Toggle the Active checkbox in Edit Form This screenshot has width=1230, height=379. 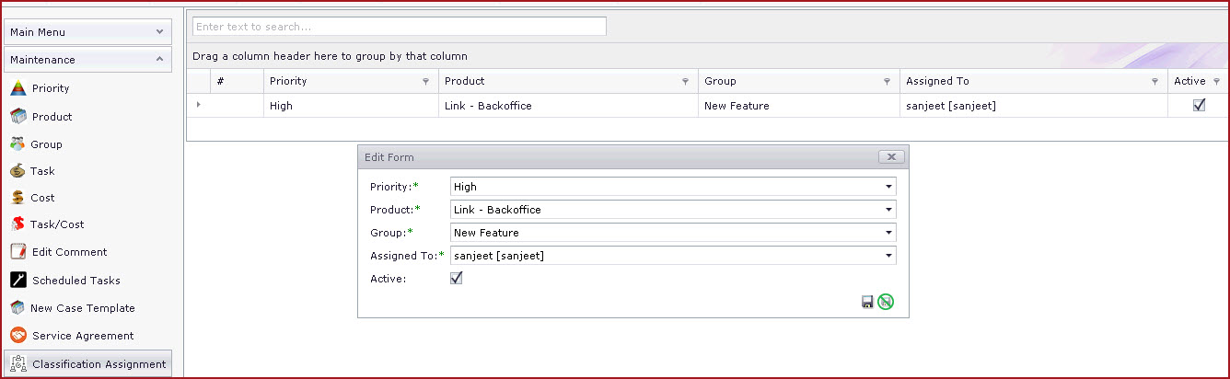tap(456, 279)
